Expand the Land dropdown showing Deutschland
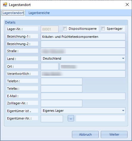Screen dimensions: 132x141 click(x=123, y=58)
